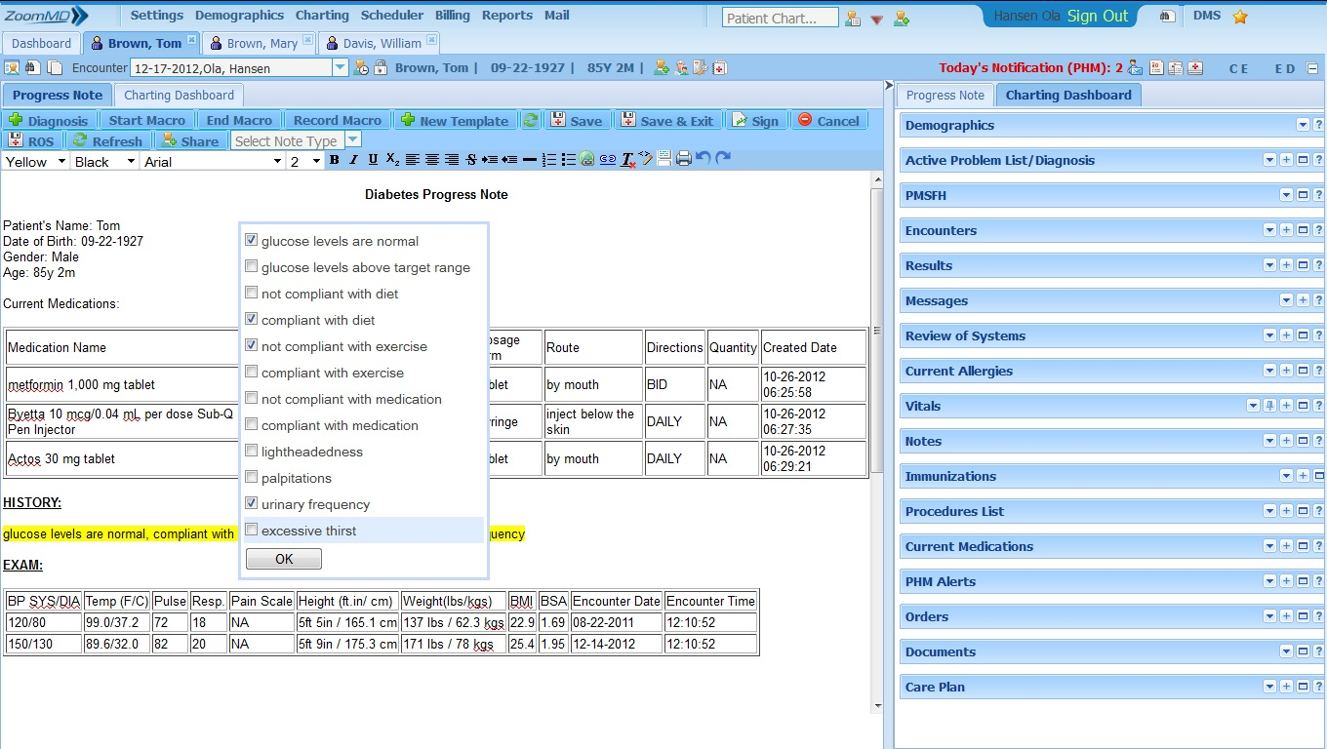The image size is (1327, 749).
Task: Click the Sign button
Action: point(755,120)
